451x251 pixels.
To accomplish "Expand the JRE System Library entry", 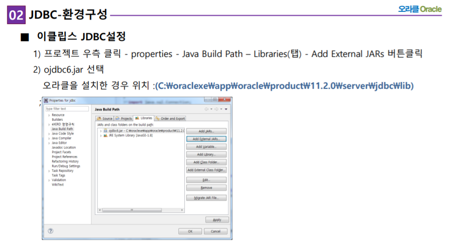I will click(101, 135).
